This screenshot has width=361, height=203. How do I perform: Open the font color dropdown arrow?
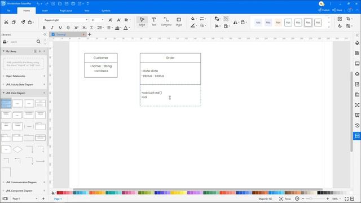[x=129, y=28]
